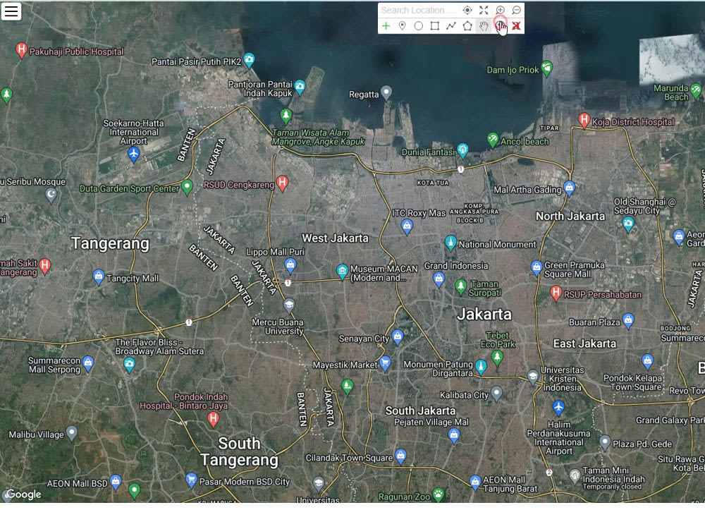The height and width of the screenshot is (529, 705).
Task: Click Tebet Eco Park tree marker
Action: pyautogui.click(x=497, y=358)
